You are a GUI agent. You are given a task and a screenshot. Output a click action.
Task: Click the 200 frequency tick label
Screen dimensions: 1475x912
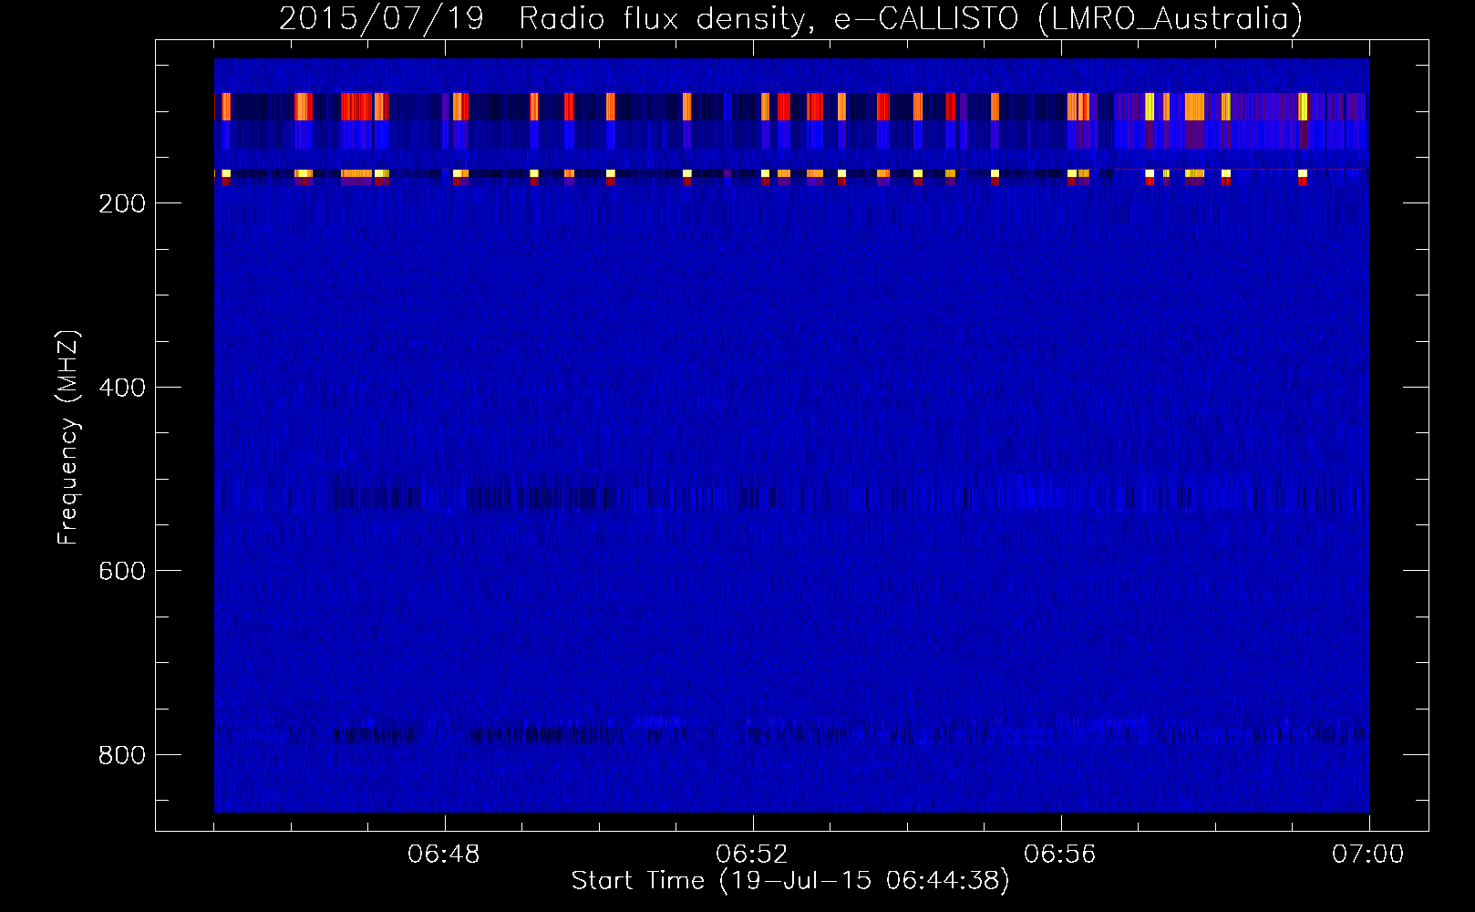122,203
